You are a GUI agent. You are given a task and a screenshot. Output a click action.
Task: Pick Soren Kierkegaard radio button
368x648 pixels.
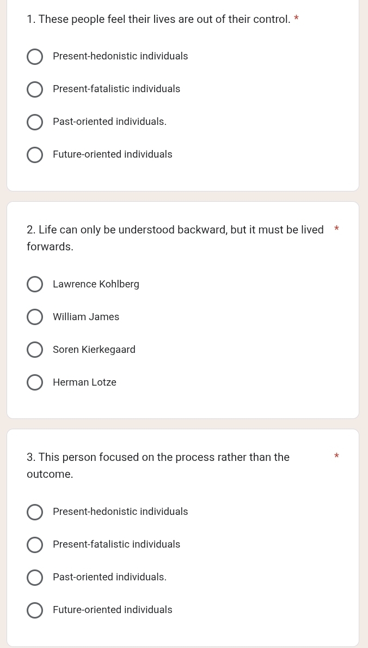pos(35,350)
